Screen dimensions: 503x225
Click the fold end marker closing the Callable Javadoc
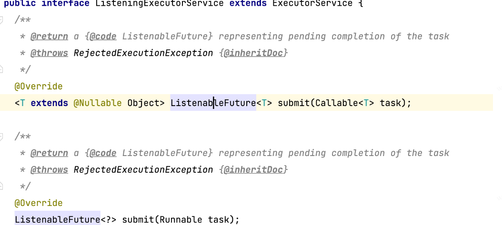(x=1, y=69)
